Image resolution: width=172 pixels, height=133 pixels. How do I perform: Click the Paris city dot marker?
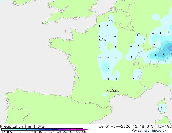[102, 38]
